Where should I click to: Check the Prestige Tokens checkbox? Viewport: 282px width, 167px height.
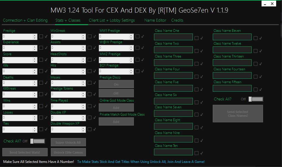[x=89, y=94]
